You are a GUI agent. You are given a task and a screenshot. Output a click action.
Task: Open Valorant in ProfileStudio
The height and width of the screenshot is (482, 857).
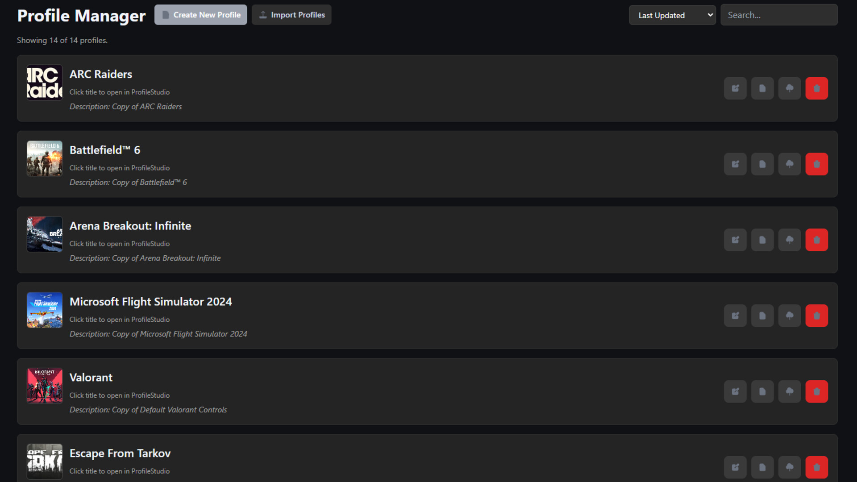tap(91, 378)
